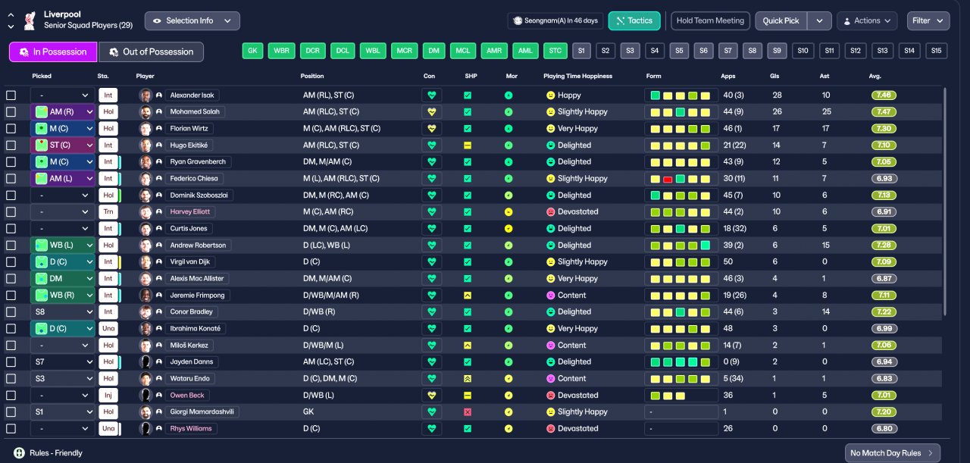Click the down arrow beside Liverpool crest
The image size is (970, 463).
coord(11,27)
